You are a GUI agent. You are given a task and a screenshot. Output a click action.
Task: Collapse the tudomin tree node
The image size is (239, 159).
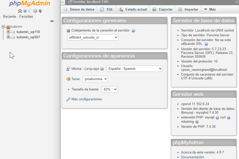tap(3, 27)
